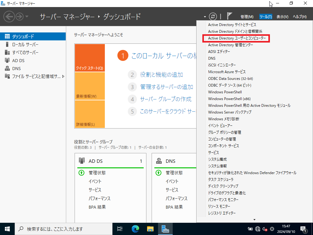
Task: Open Active Directory ユーザーとコンピューター
Action: (237, 38)
